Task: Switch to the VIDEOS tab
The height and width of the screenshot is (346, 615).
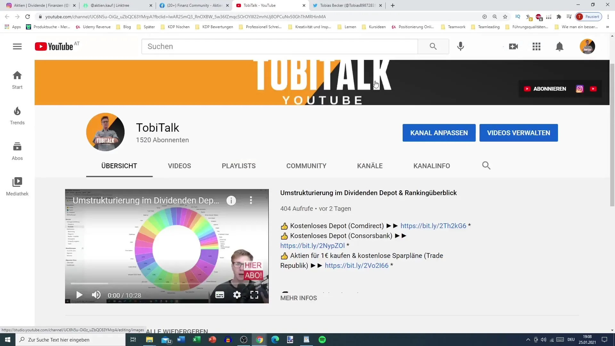Action: click(x=179, y=166)
